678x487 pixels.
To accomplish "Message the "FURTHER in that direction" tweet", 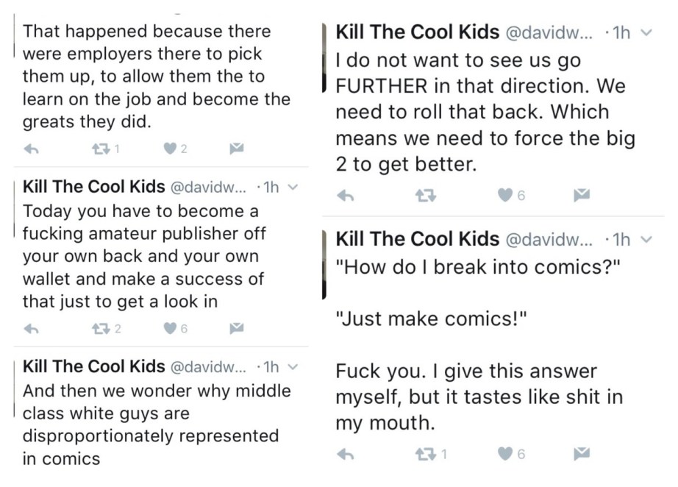I will click(582, 196).
